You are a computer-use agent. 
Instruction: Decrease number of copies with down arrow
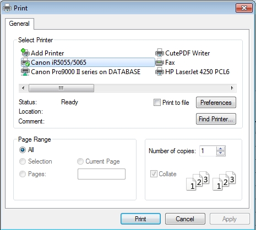(x=220, y=153)
